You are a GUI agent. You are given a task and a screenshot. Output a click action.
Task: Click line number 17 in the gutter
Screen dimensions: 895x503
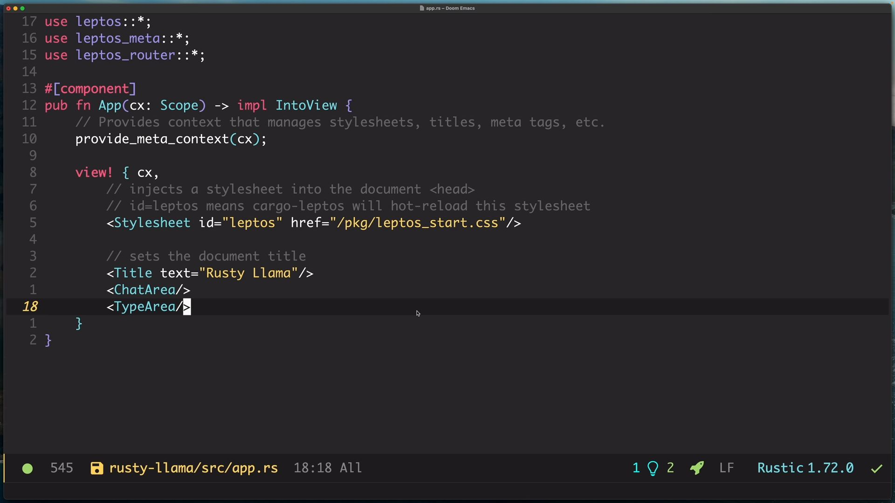[29, 22]
